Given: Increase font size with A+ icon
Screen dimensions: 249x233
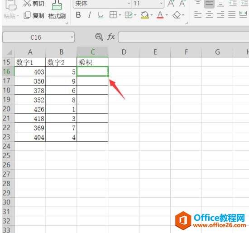Looking at the screenshot, I should pos(171,4).
